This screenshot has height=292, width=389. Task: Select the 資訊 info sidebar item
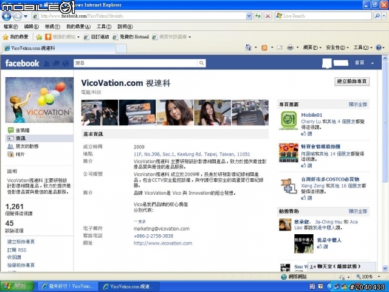click(x=39, y=138)
